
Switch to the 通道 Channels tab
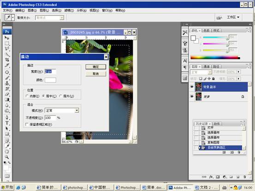(x=207, y=66)
